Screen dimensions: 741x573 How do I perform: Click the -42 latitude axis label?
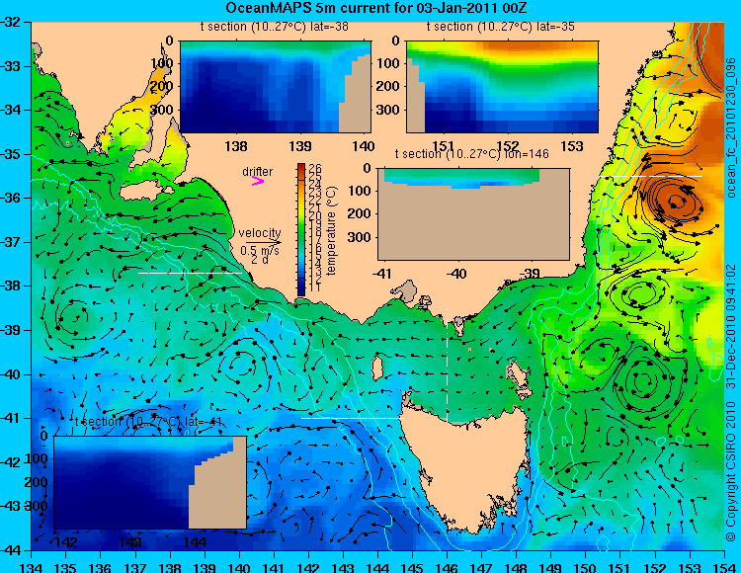(10, 462)
